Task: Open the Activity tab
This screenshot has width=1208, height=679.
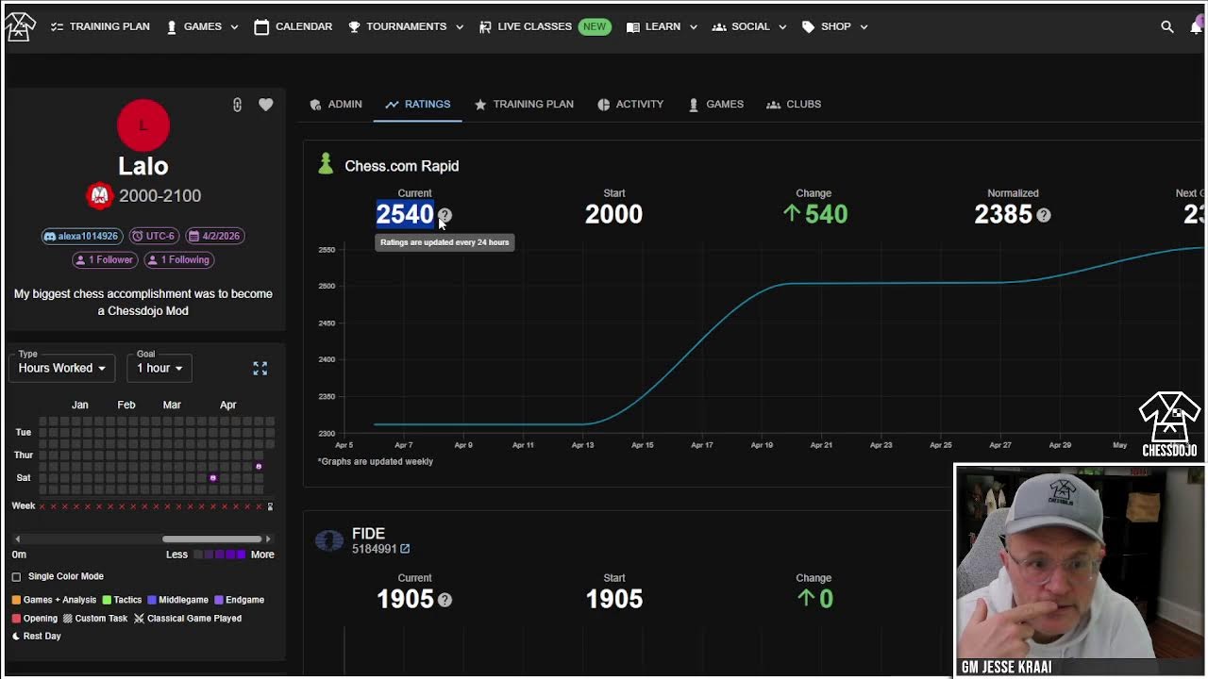Action: (x=630, y=105)
